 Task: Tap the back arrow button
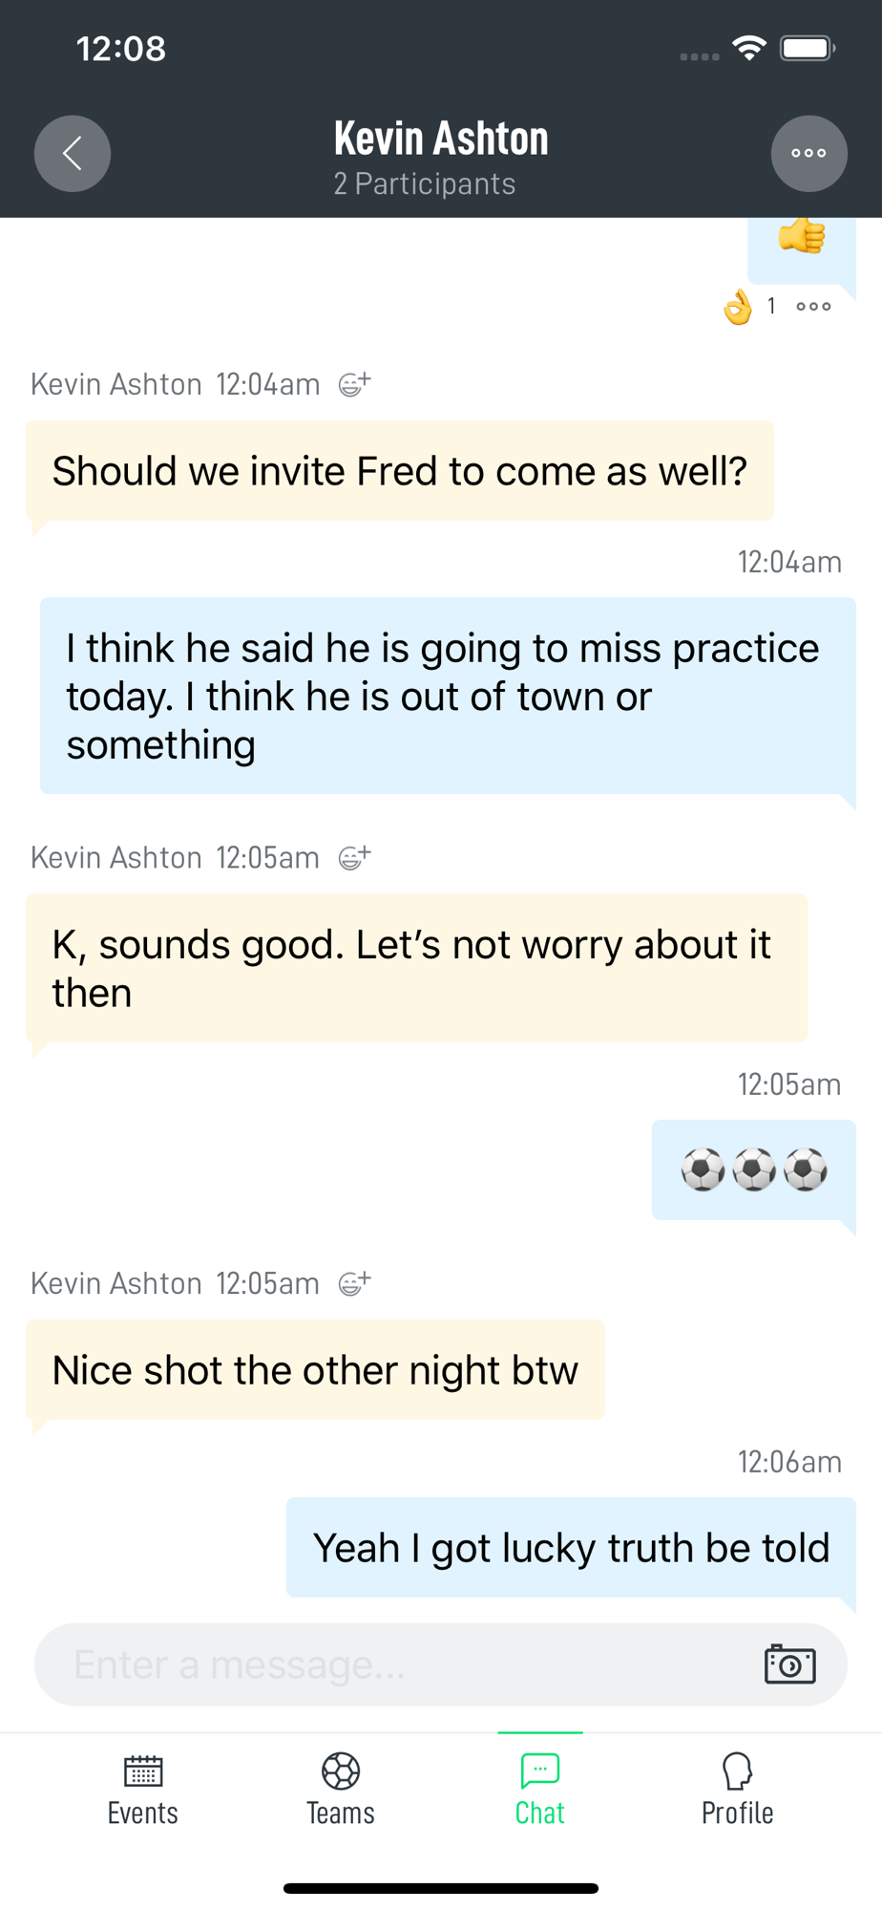[73, 153]
